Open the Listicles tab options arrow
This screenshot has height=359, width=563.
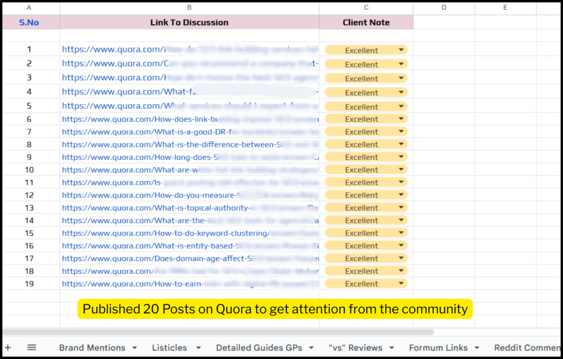(198, 348)
